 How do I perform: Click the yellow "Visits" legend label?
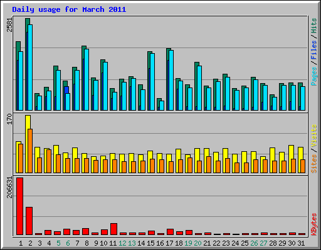(314, 136)
